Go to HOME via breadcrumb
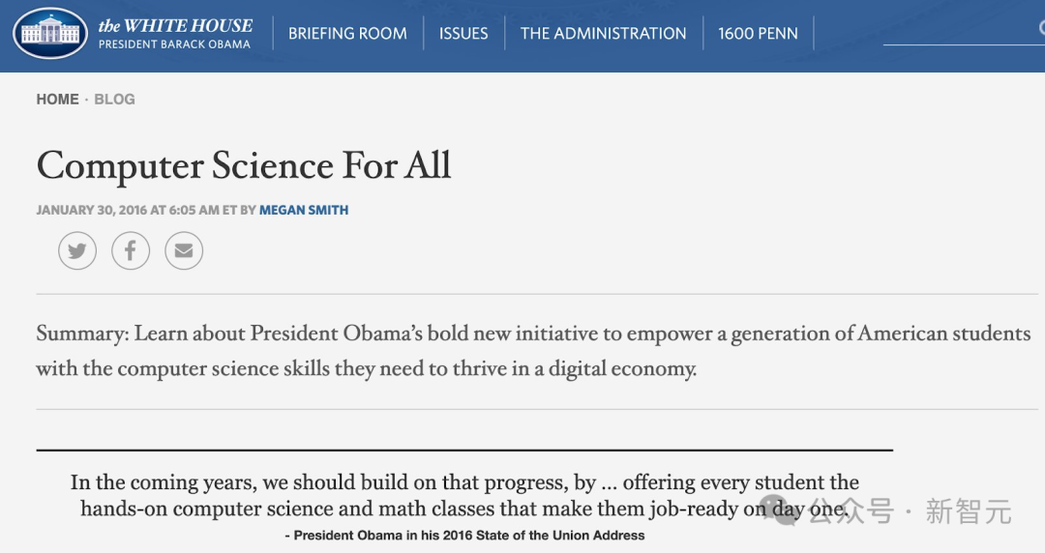 57,99
